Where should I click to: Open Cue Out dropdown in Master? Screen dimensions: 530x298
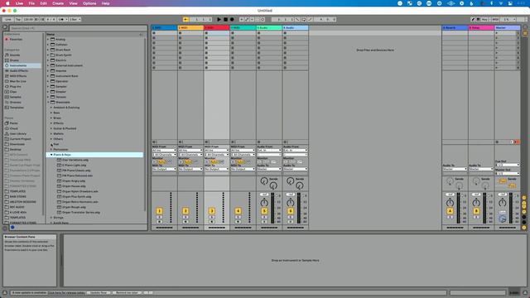508,165
